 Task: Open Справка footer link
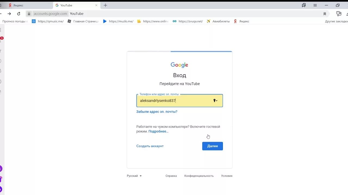pyautogui.click(x=171, y=176)
